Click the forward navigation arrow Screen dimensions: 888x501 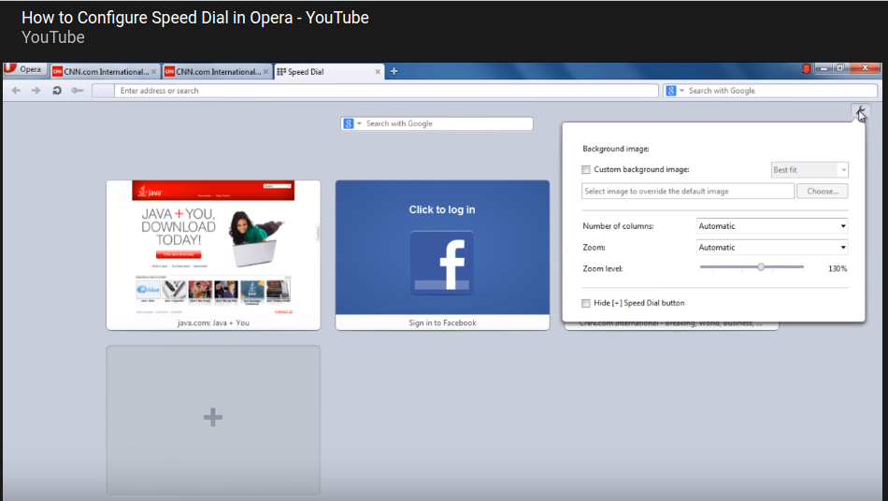click(36, 91)
